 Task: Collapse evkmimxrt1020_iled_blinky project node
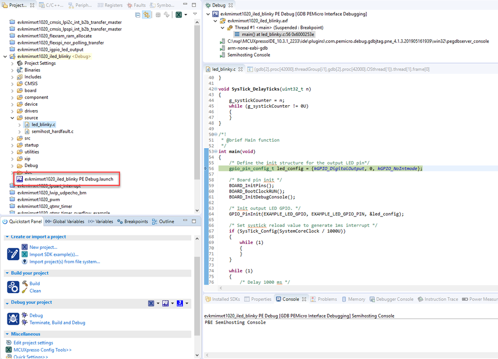point(5,56)
